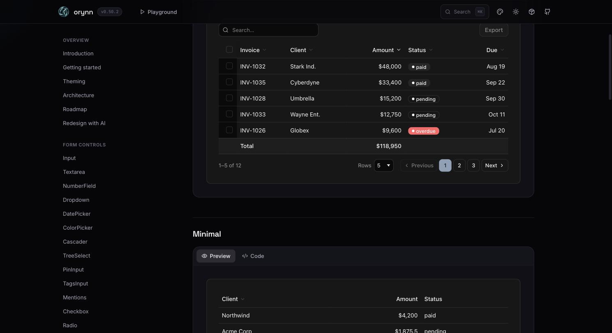Switch to the Code tab
The width and height of the screenshot is (612, 333).
click(x=253, y=256)
